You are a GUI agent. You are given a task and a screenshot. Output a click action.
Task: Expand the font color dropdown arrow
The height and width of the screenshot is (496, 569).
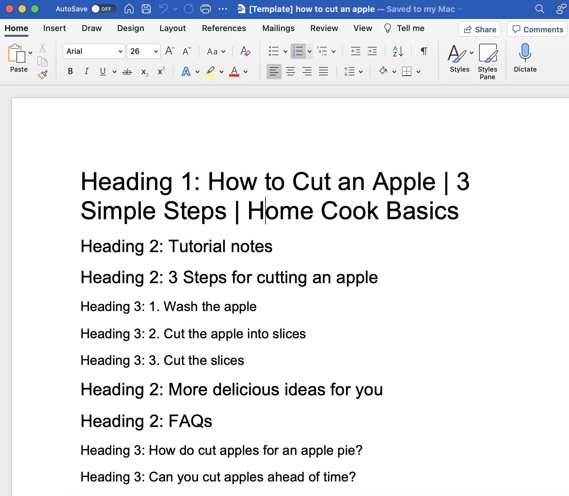(x=246, y=72)
